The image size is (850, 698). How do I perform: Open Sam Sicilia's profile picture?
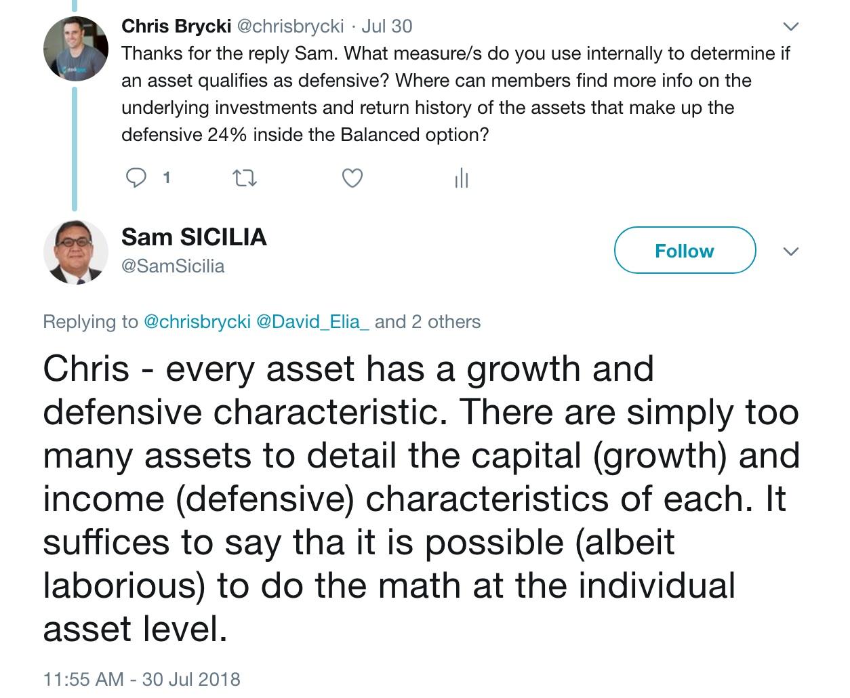point(76,251)
